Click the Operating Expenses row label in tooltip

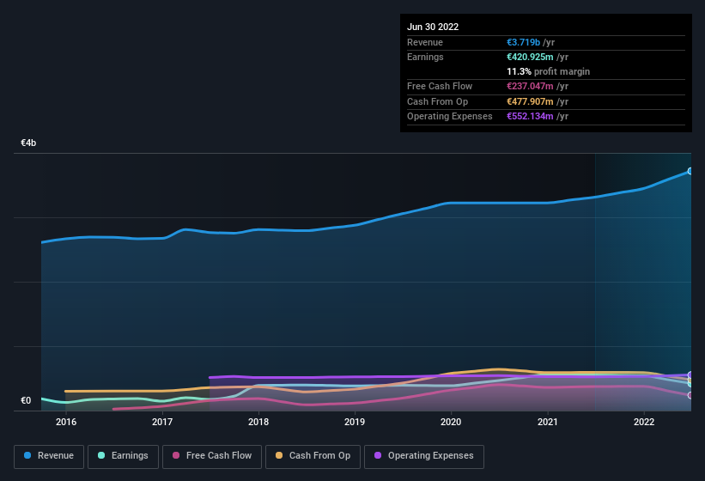coord(450,117)
